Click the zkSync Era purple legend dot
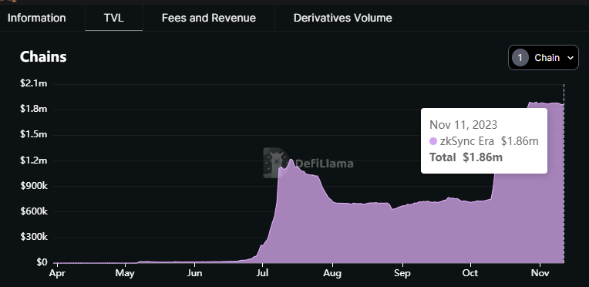Image resolution: width=589 pixels, height=287 pixels. tap(433, 141)
